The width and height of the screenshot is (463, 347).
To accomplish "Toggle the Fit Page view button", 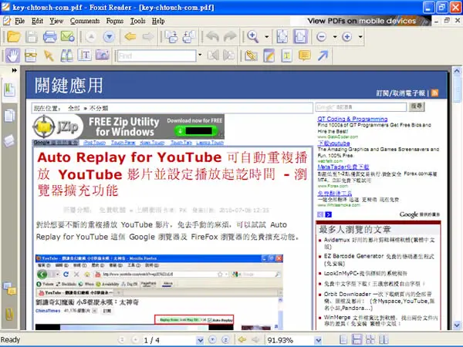I will point(282,37).
